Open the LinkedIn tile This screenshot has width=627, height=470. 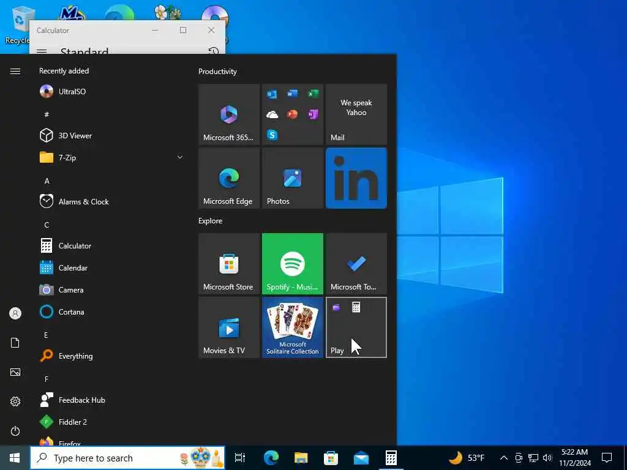pyautogui.click(x=356, y=178)
